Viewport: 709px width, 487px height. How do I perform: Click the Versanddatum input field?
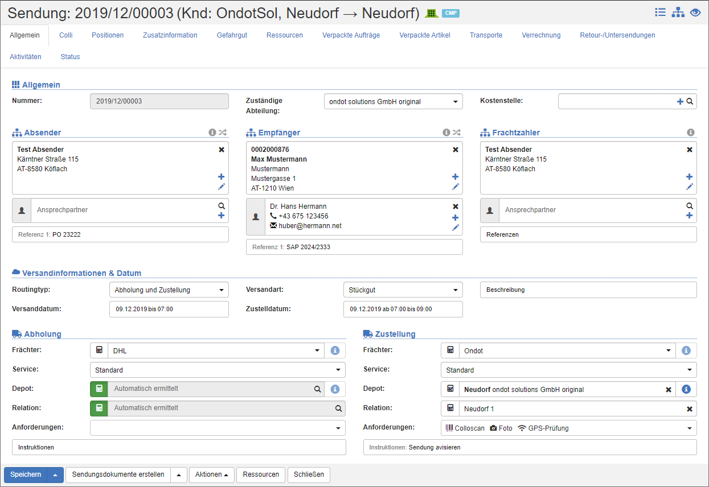coord(169,309)
